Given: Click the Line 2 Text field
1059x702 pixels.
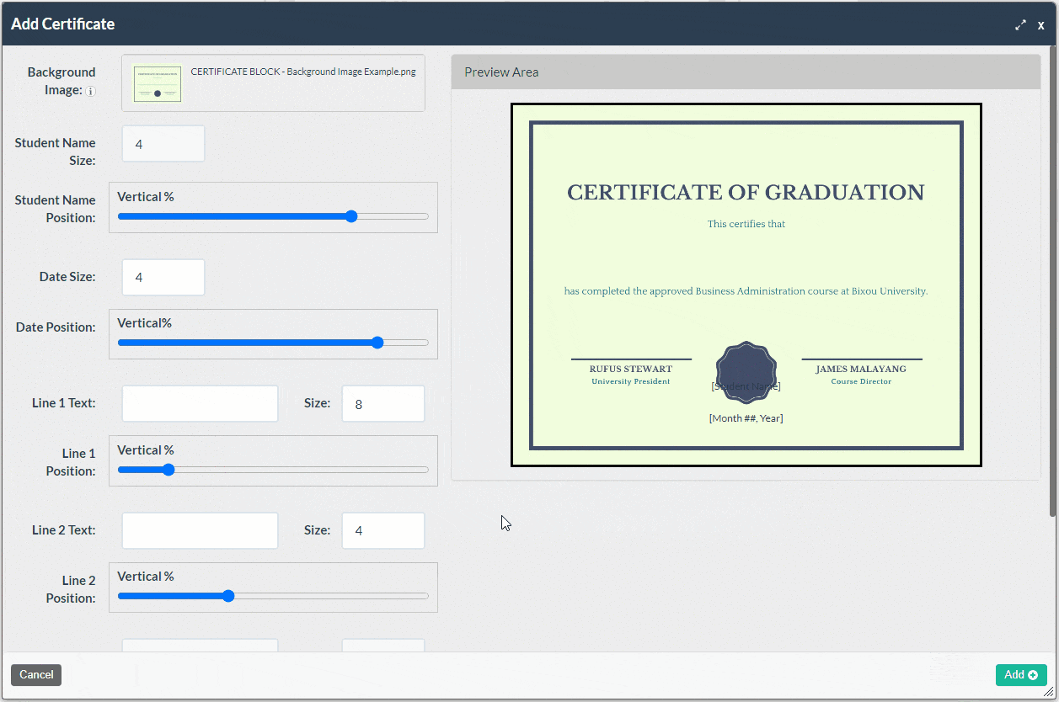Looking at the screenshot, I should click(200, 530).
